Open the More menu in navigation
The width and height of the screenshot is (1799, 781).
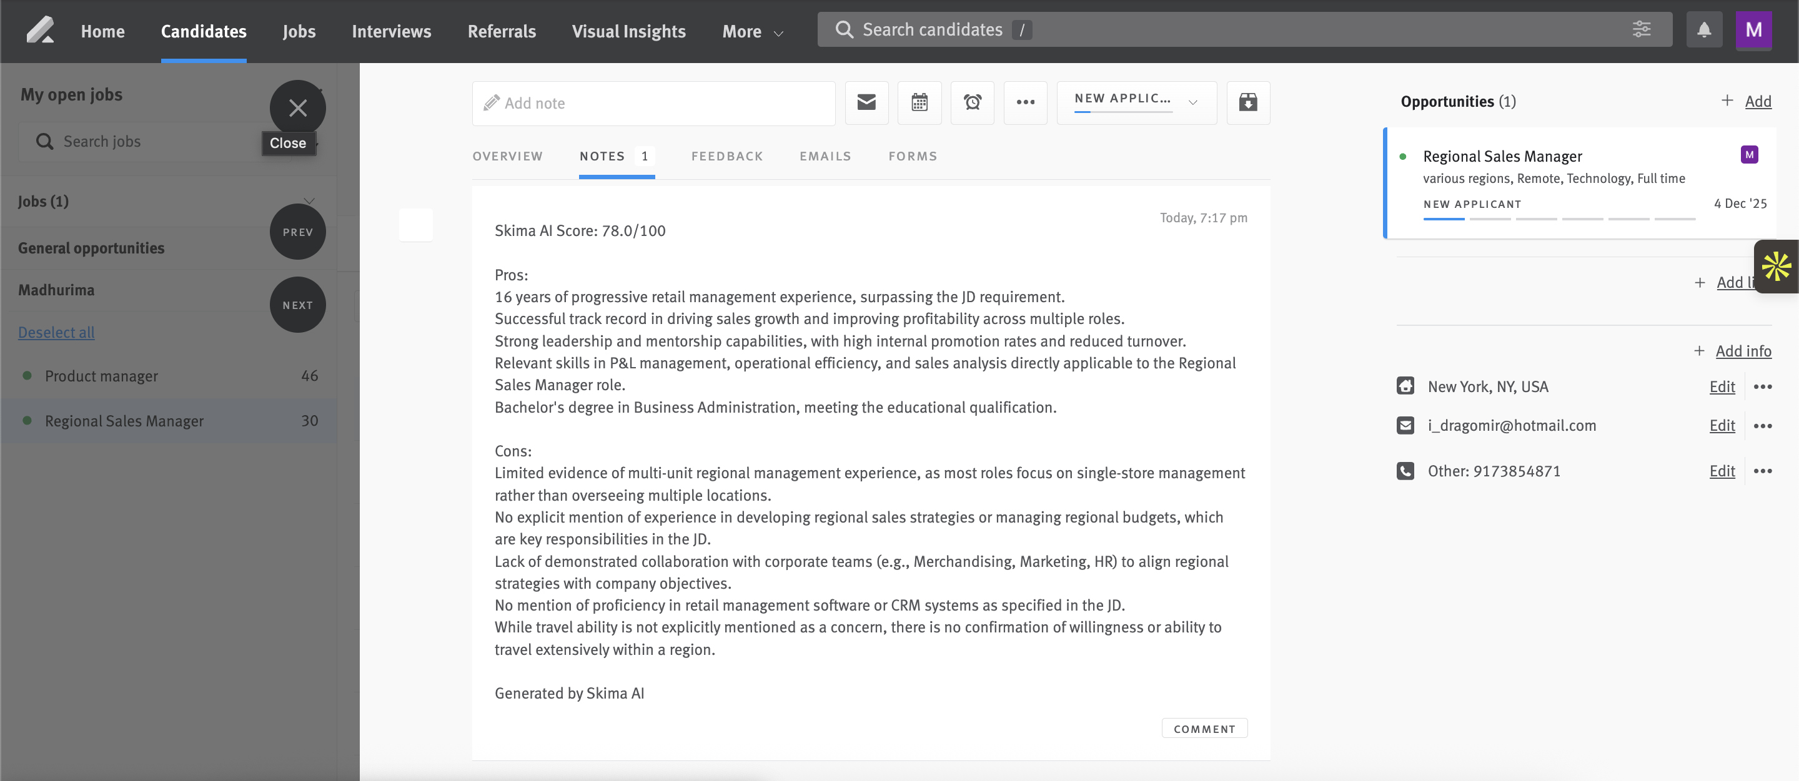coord(752,31)
